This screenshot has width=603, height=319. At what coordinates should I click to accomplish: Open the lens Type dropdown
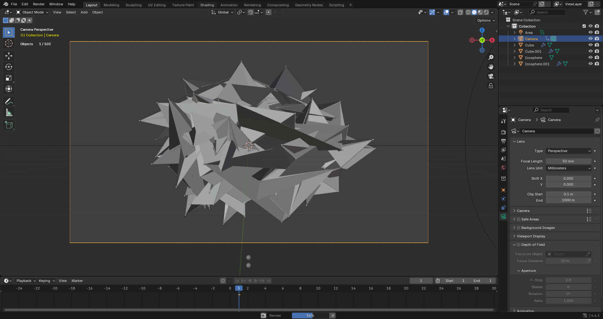point(568,151)
